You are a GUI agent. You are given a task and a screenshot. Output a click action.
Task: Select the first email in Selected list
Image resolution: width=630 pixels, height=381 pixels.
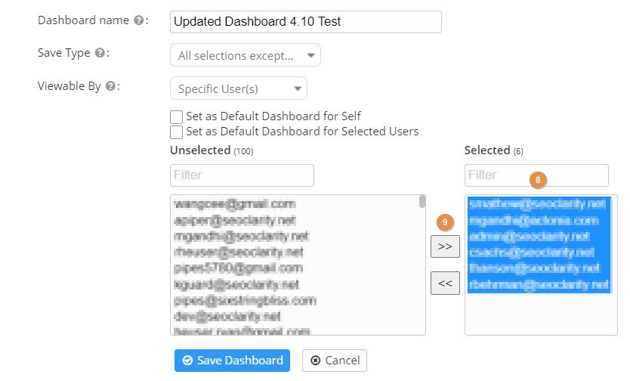537,204
